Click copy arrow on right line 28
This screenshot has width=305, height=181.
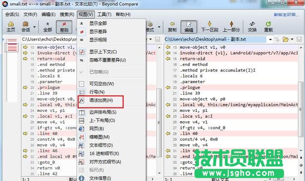168,133
